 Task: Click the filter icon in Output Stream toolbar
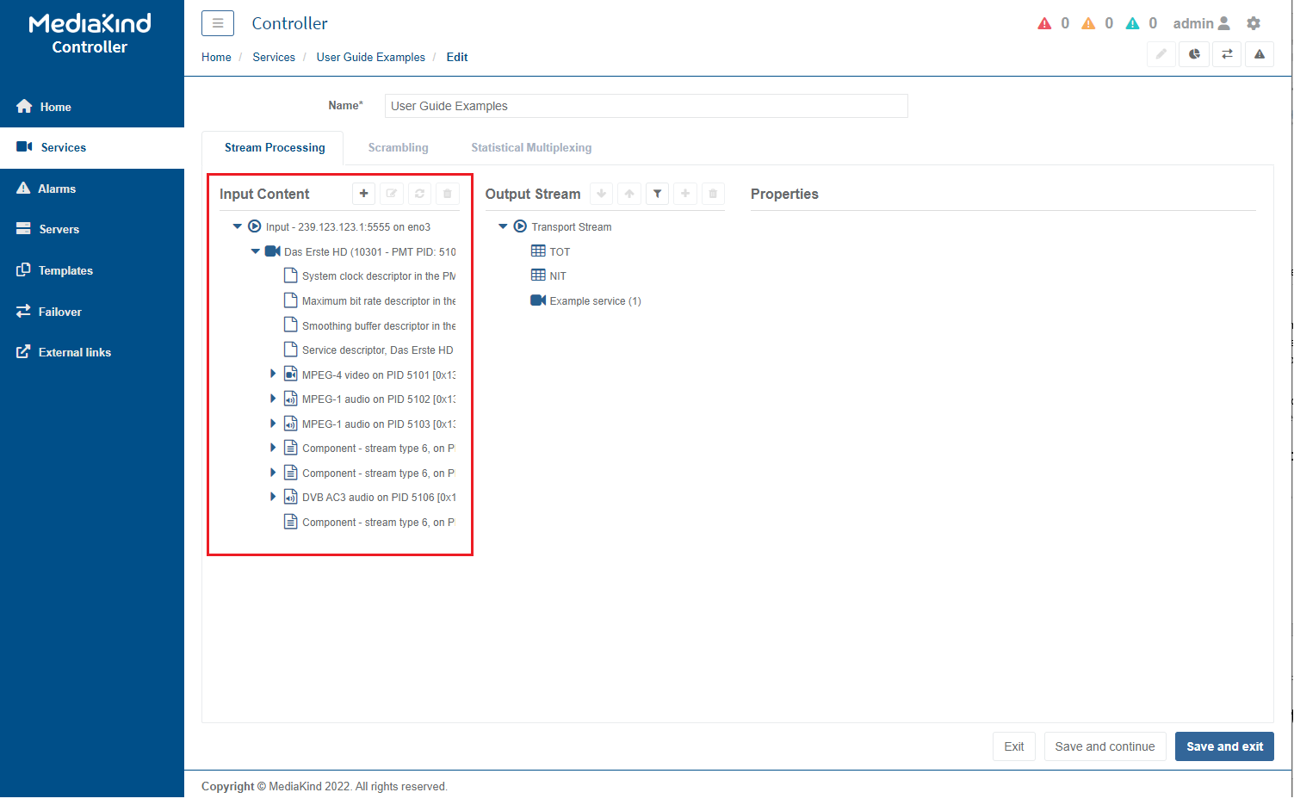(657, 194)
